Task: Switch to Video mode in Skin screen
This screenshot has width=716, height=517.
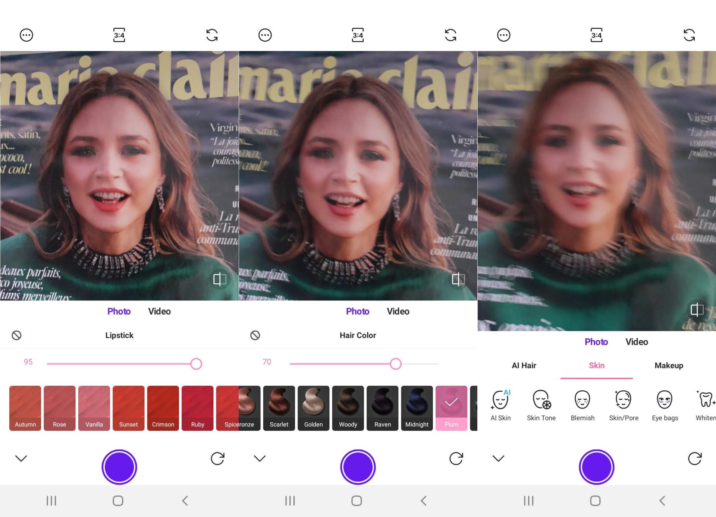Action: coord(637,342)
